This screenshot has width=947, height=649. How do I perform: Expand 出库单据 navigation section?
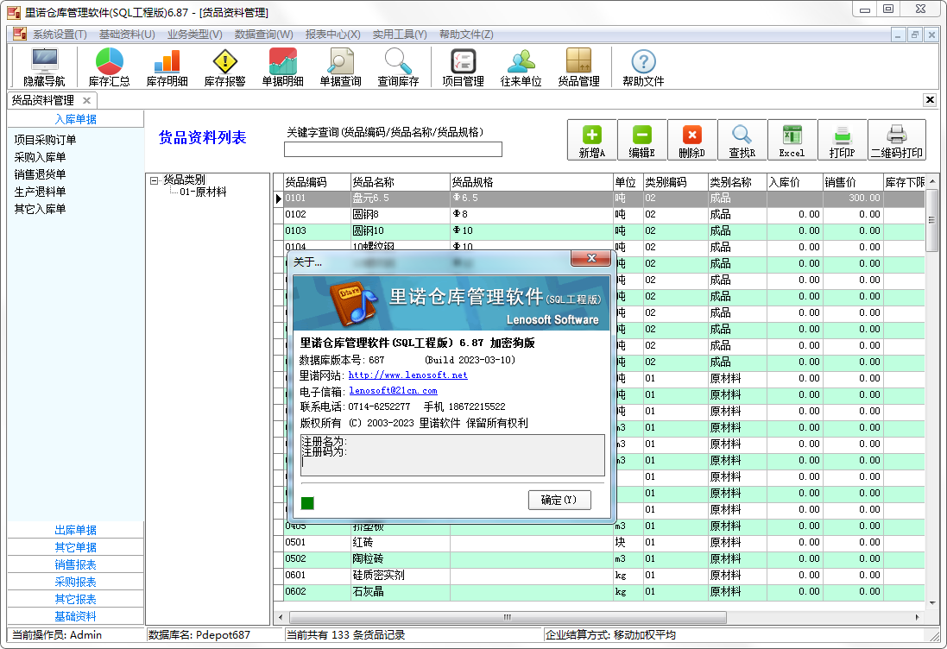point(75,530)
